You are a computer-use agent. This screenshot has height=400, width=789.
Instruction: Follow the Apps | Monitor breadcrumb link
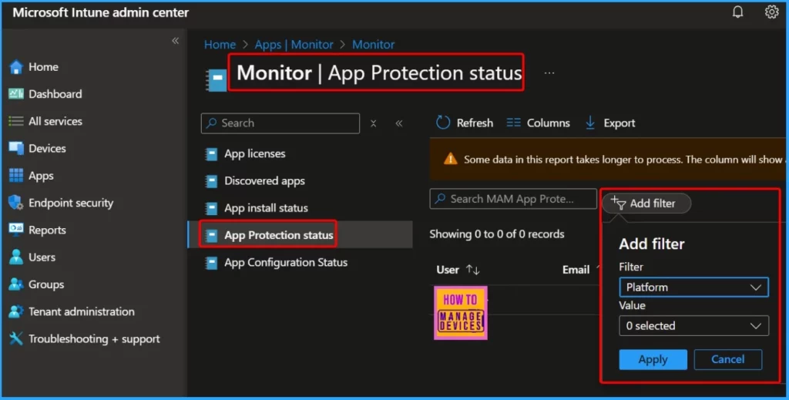click(294, 44)
